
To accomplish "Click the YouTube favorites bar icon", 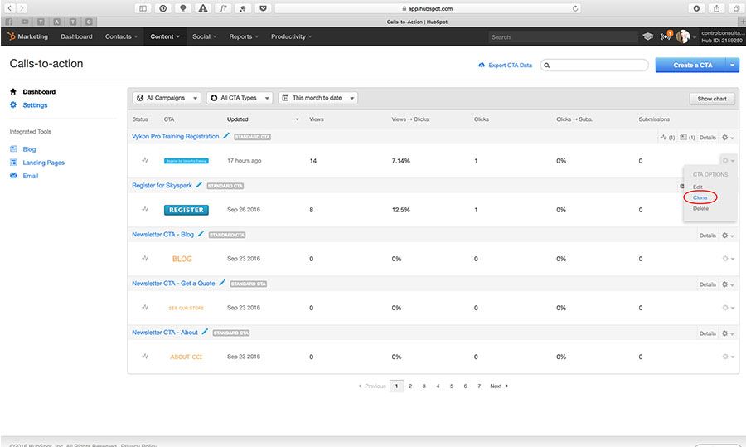I will (25, 22).
